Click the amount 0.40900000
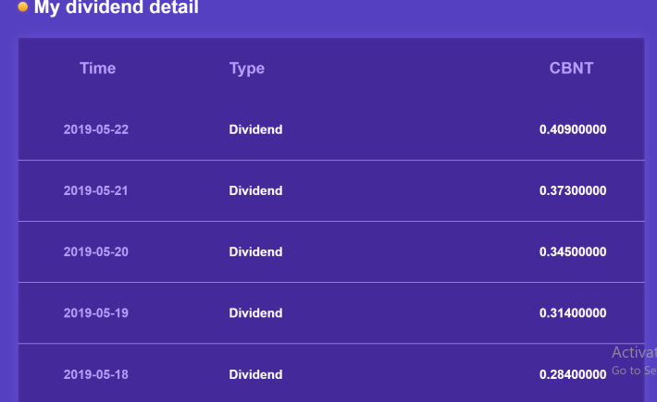657x402 pixels. [x=573, y=129]
